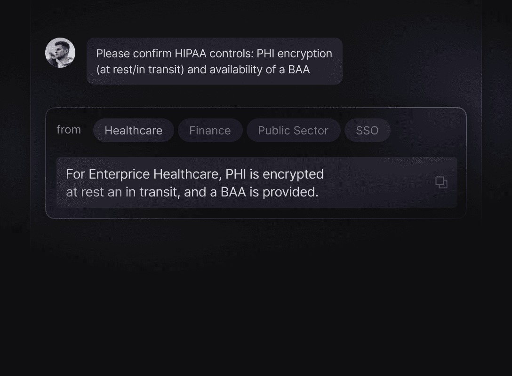Click the HIPAA controls question bubble
The image size is (512, 376).
(x=215, y=61)
